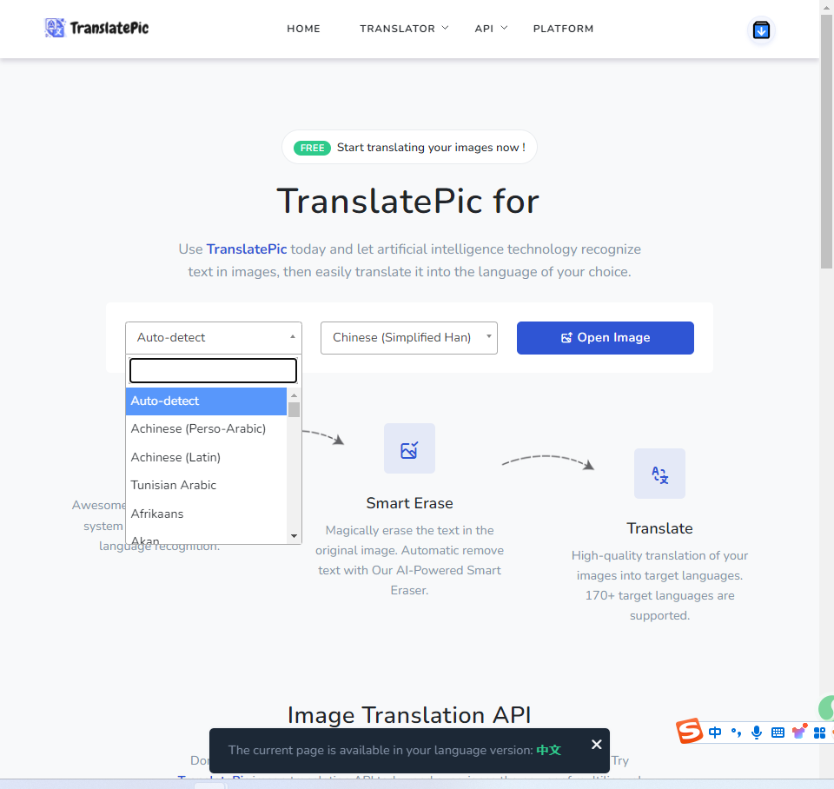
Task: Click the language list scrollbar thumb
Action: coord(295,409)
